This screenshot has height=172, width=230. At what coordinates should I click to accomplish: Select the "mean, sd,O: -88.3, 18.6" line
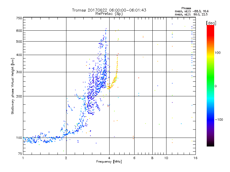[x=191, y=11]
